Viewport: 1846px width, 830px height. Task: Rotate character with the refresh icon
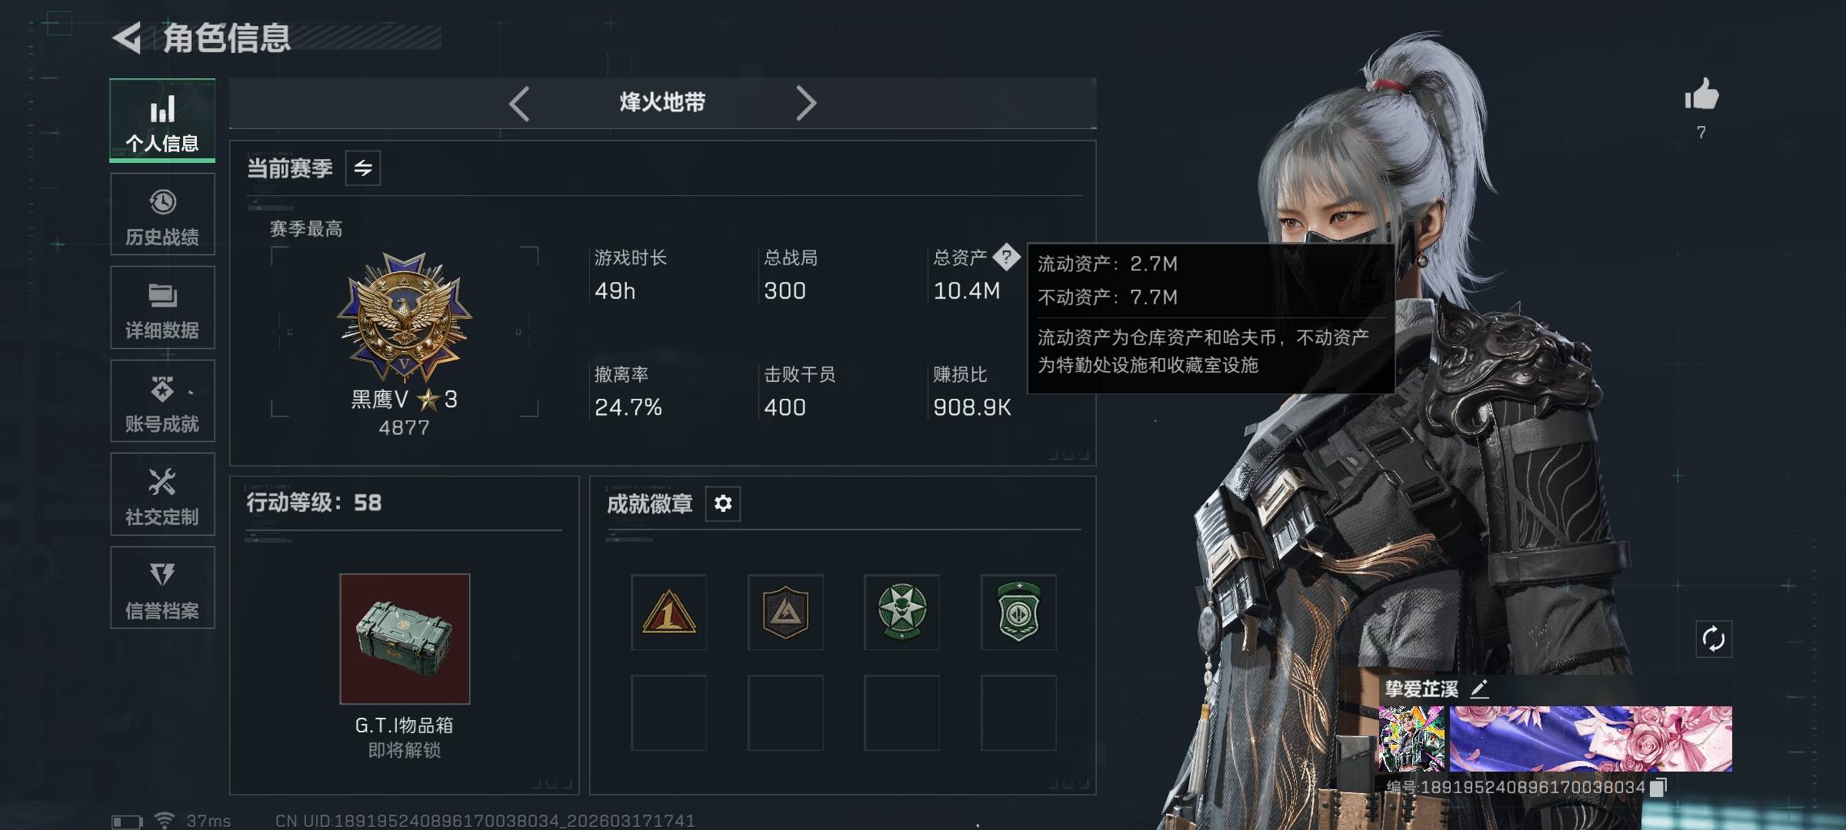1714,639
